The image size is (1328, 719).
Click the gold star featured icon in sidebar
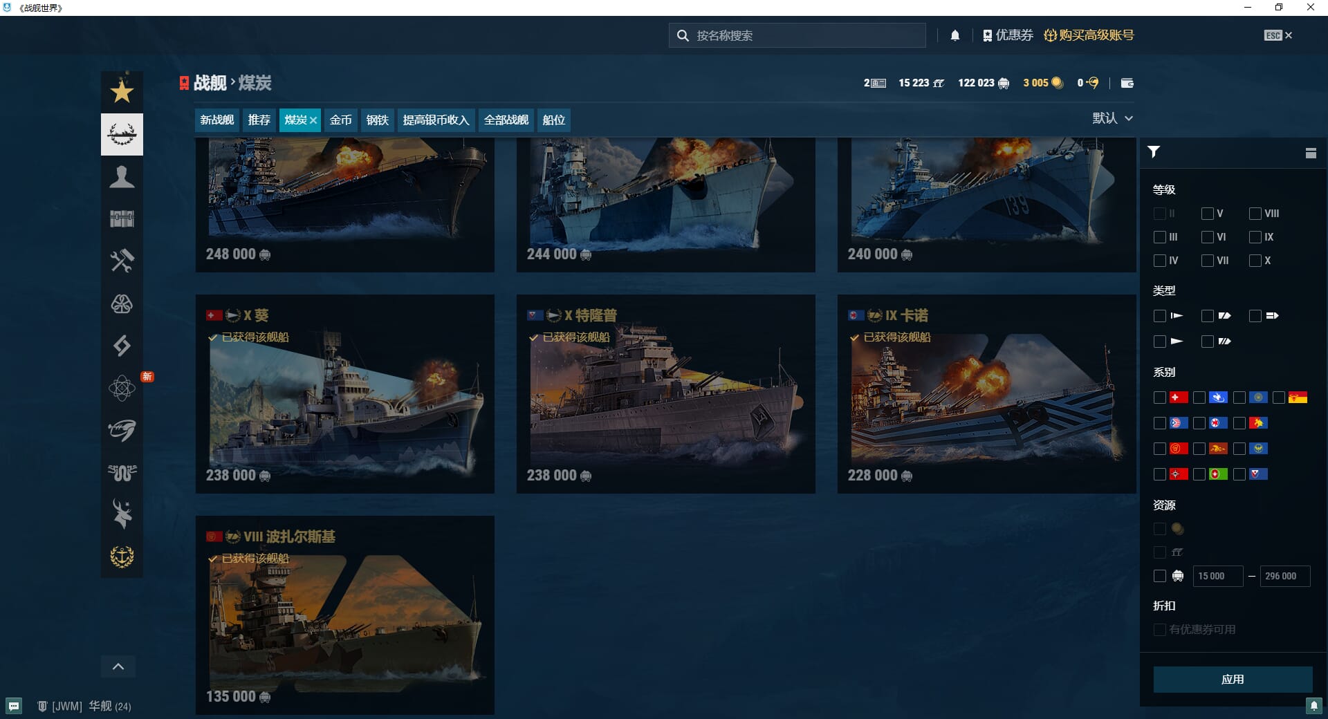point(122,91)
